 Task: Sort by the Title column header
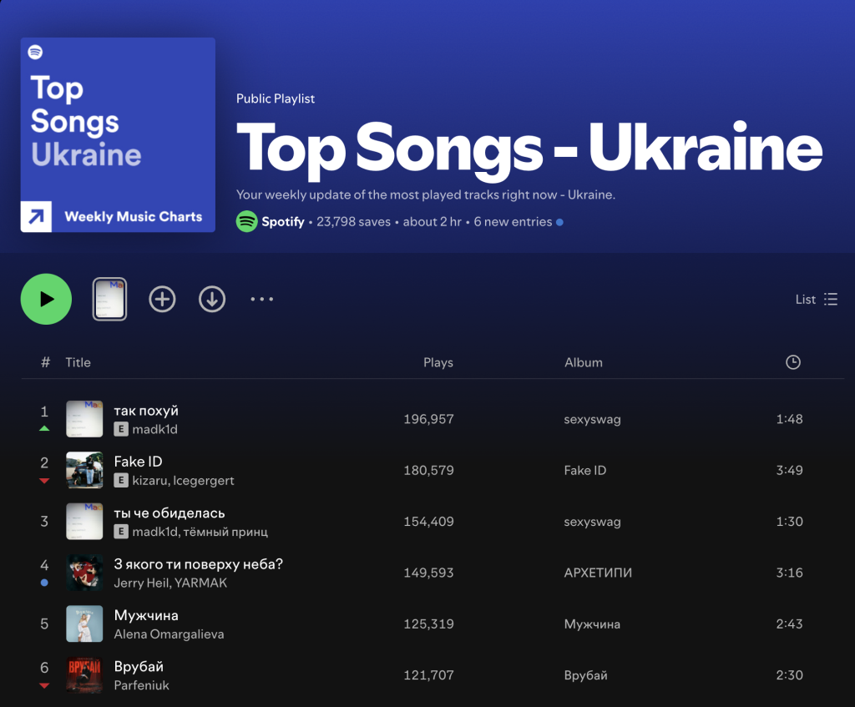pyautogui.click(x=78, y=362)
